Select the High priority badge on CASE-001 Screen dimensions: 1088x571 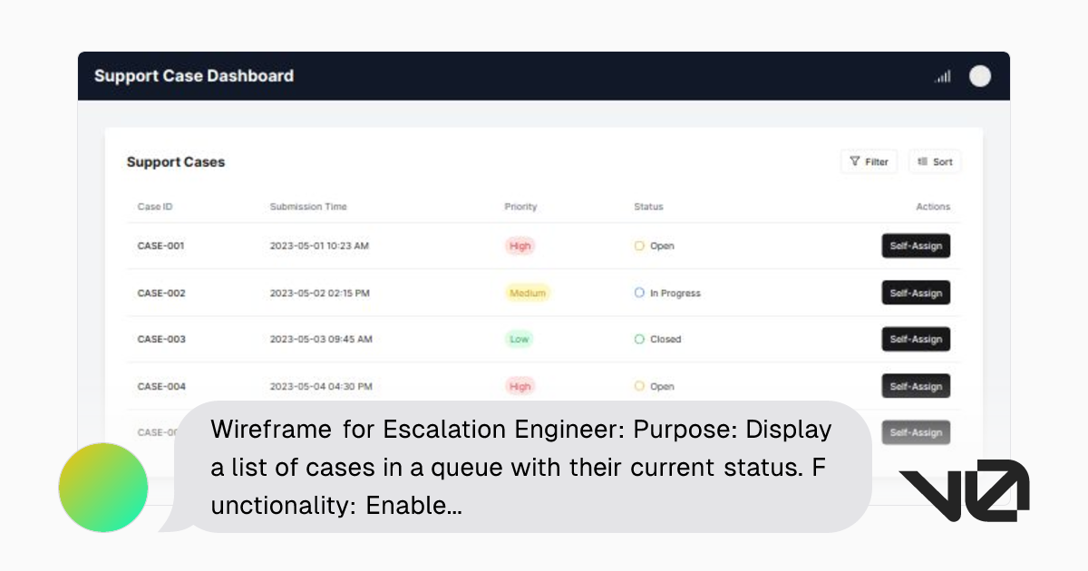pos(520,246)
